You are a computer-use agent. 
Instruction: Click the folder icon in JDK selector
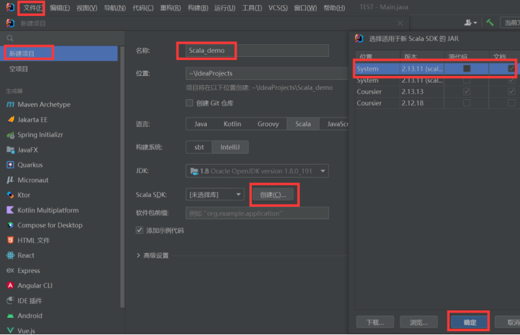pos(194,171)
